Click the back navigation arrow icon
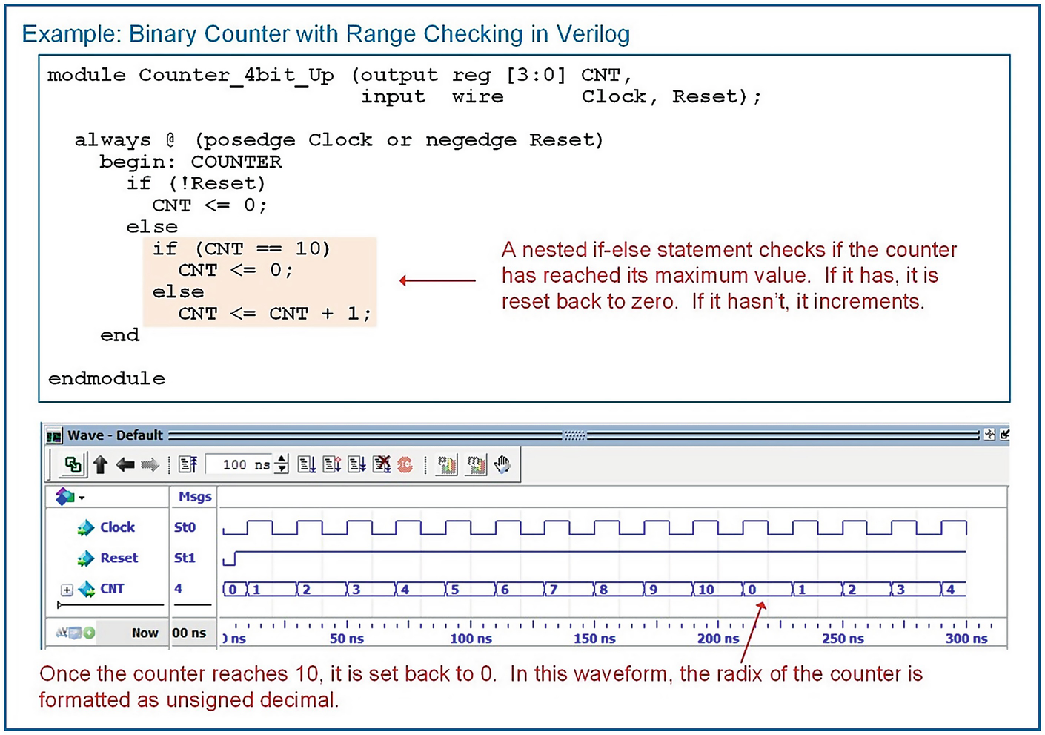 click(125, 464)
